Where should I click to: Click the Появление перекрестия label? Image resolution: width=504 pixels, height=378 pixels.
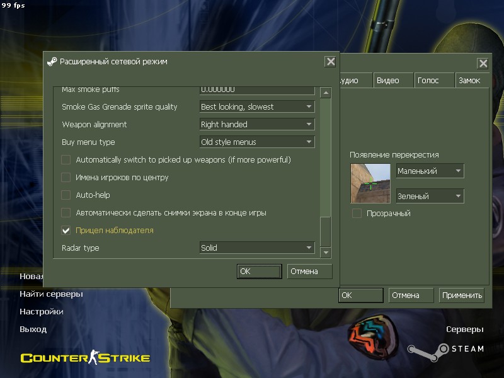(x=394, y=155)
